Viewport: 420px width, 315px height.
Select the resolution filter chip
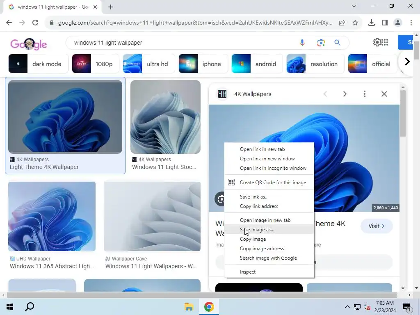point(315,64)
